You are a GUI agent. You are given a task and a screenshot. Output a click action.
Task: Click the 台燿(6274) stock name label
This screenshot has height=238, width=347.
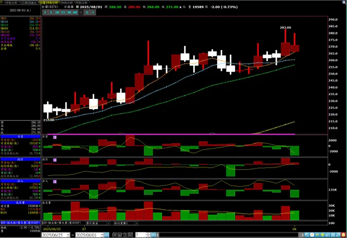pyautogui.click(x=50, y=7)
